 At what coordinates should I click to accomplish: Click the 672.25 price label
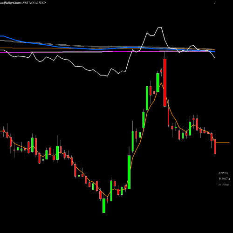(x=223, y=173)
